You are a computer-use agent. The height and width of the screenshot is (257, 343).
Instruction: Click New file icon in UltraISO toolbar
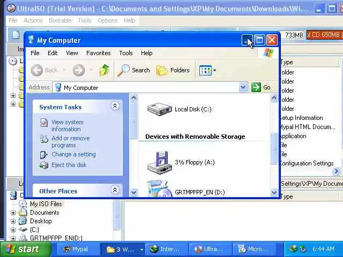(16, 35)
